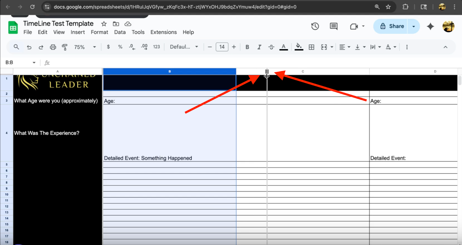462x245 pixels.
Task: Click the document title TimeLine Test Template
Action: 58,24
